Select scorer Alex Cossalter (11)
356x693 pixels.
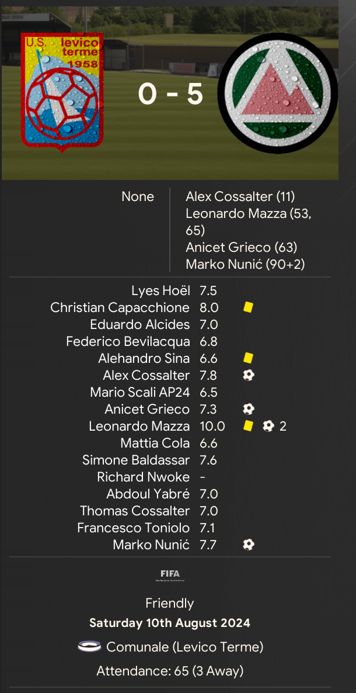[240, 197]
